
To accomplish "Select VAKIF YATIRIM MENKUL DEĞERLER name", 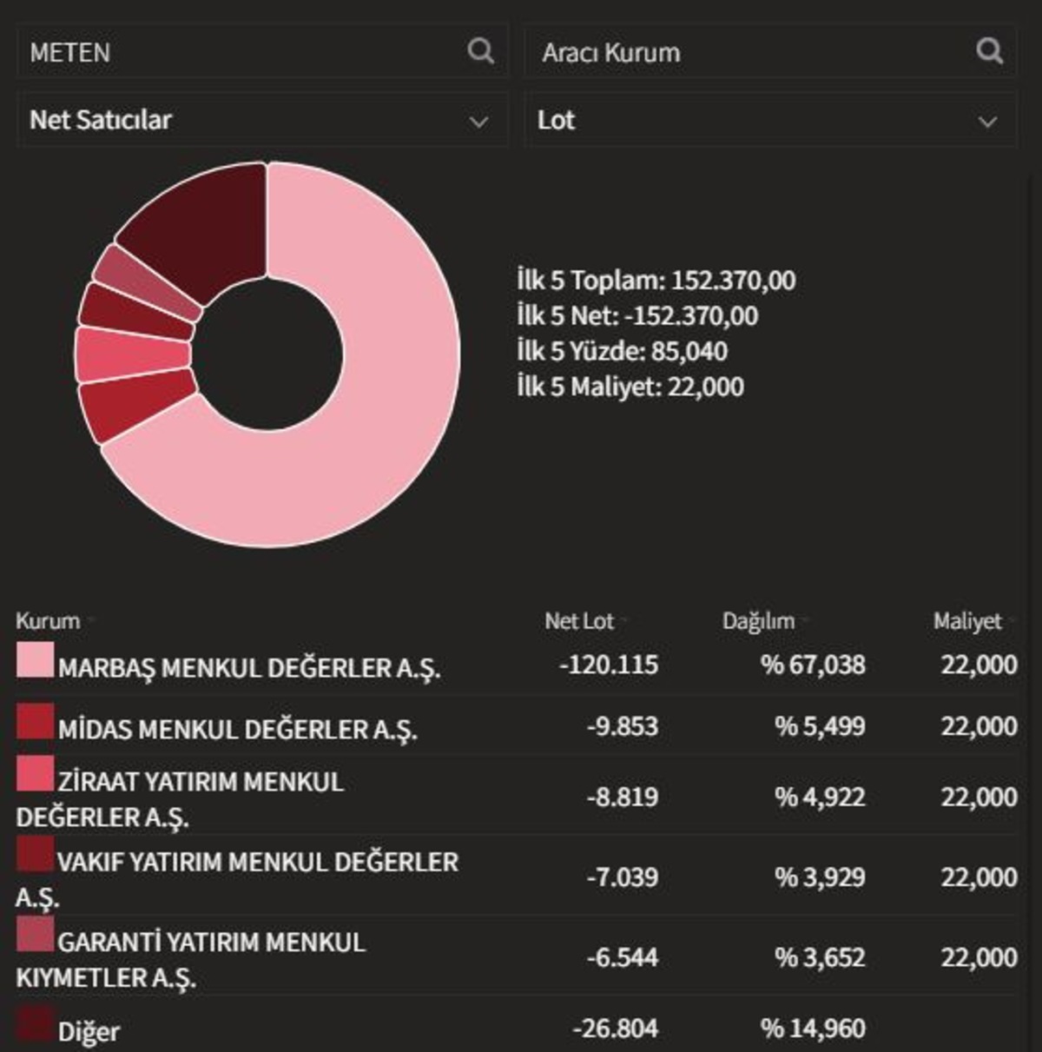I will pyautogui.click(x=237, y=879).
